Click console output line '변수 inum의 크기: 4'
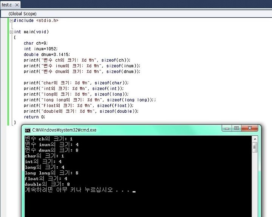This screenshot has height=217, width=272. [52, 144]
